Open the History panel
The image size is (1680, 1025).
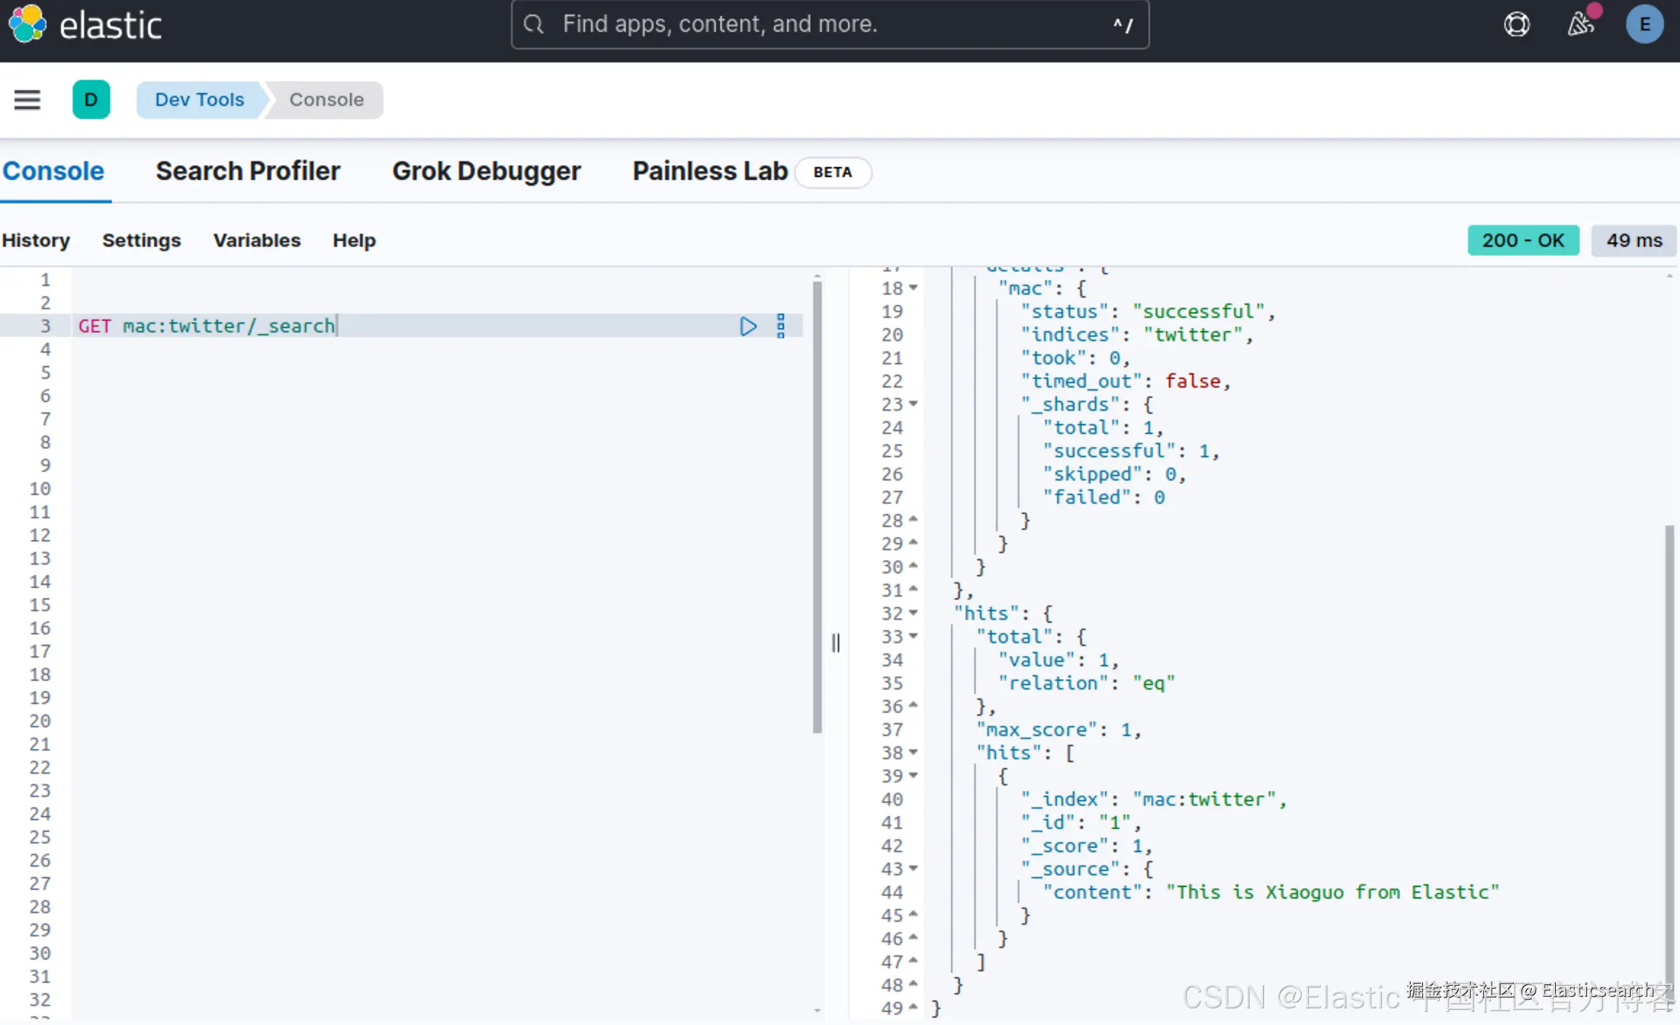tap(36, 240)
